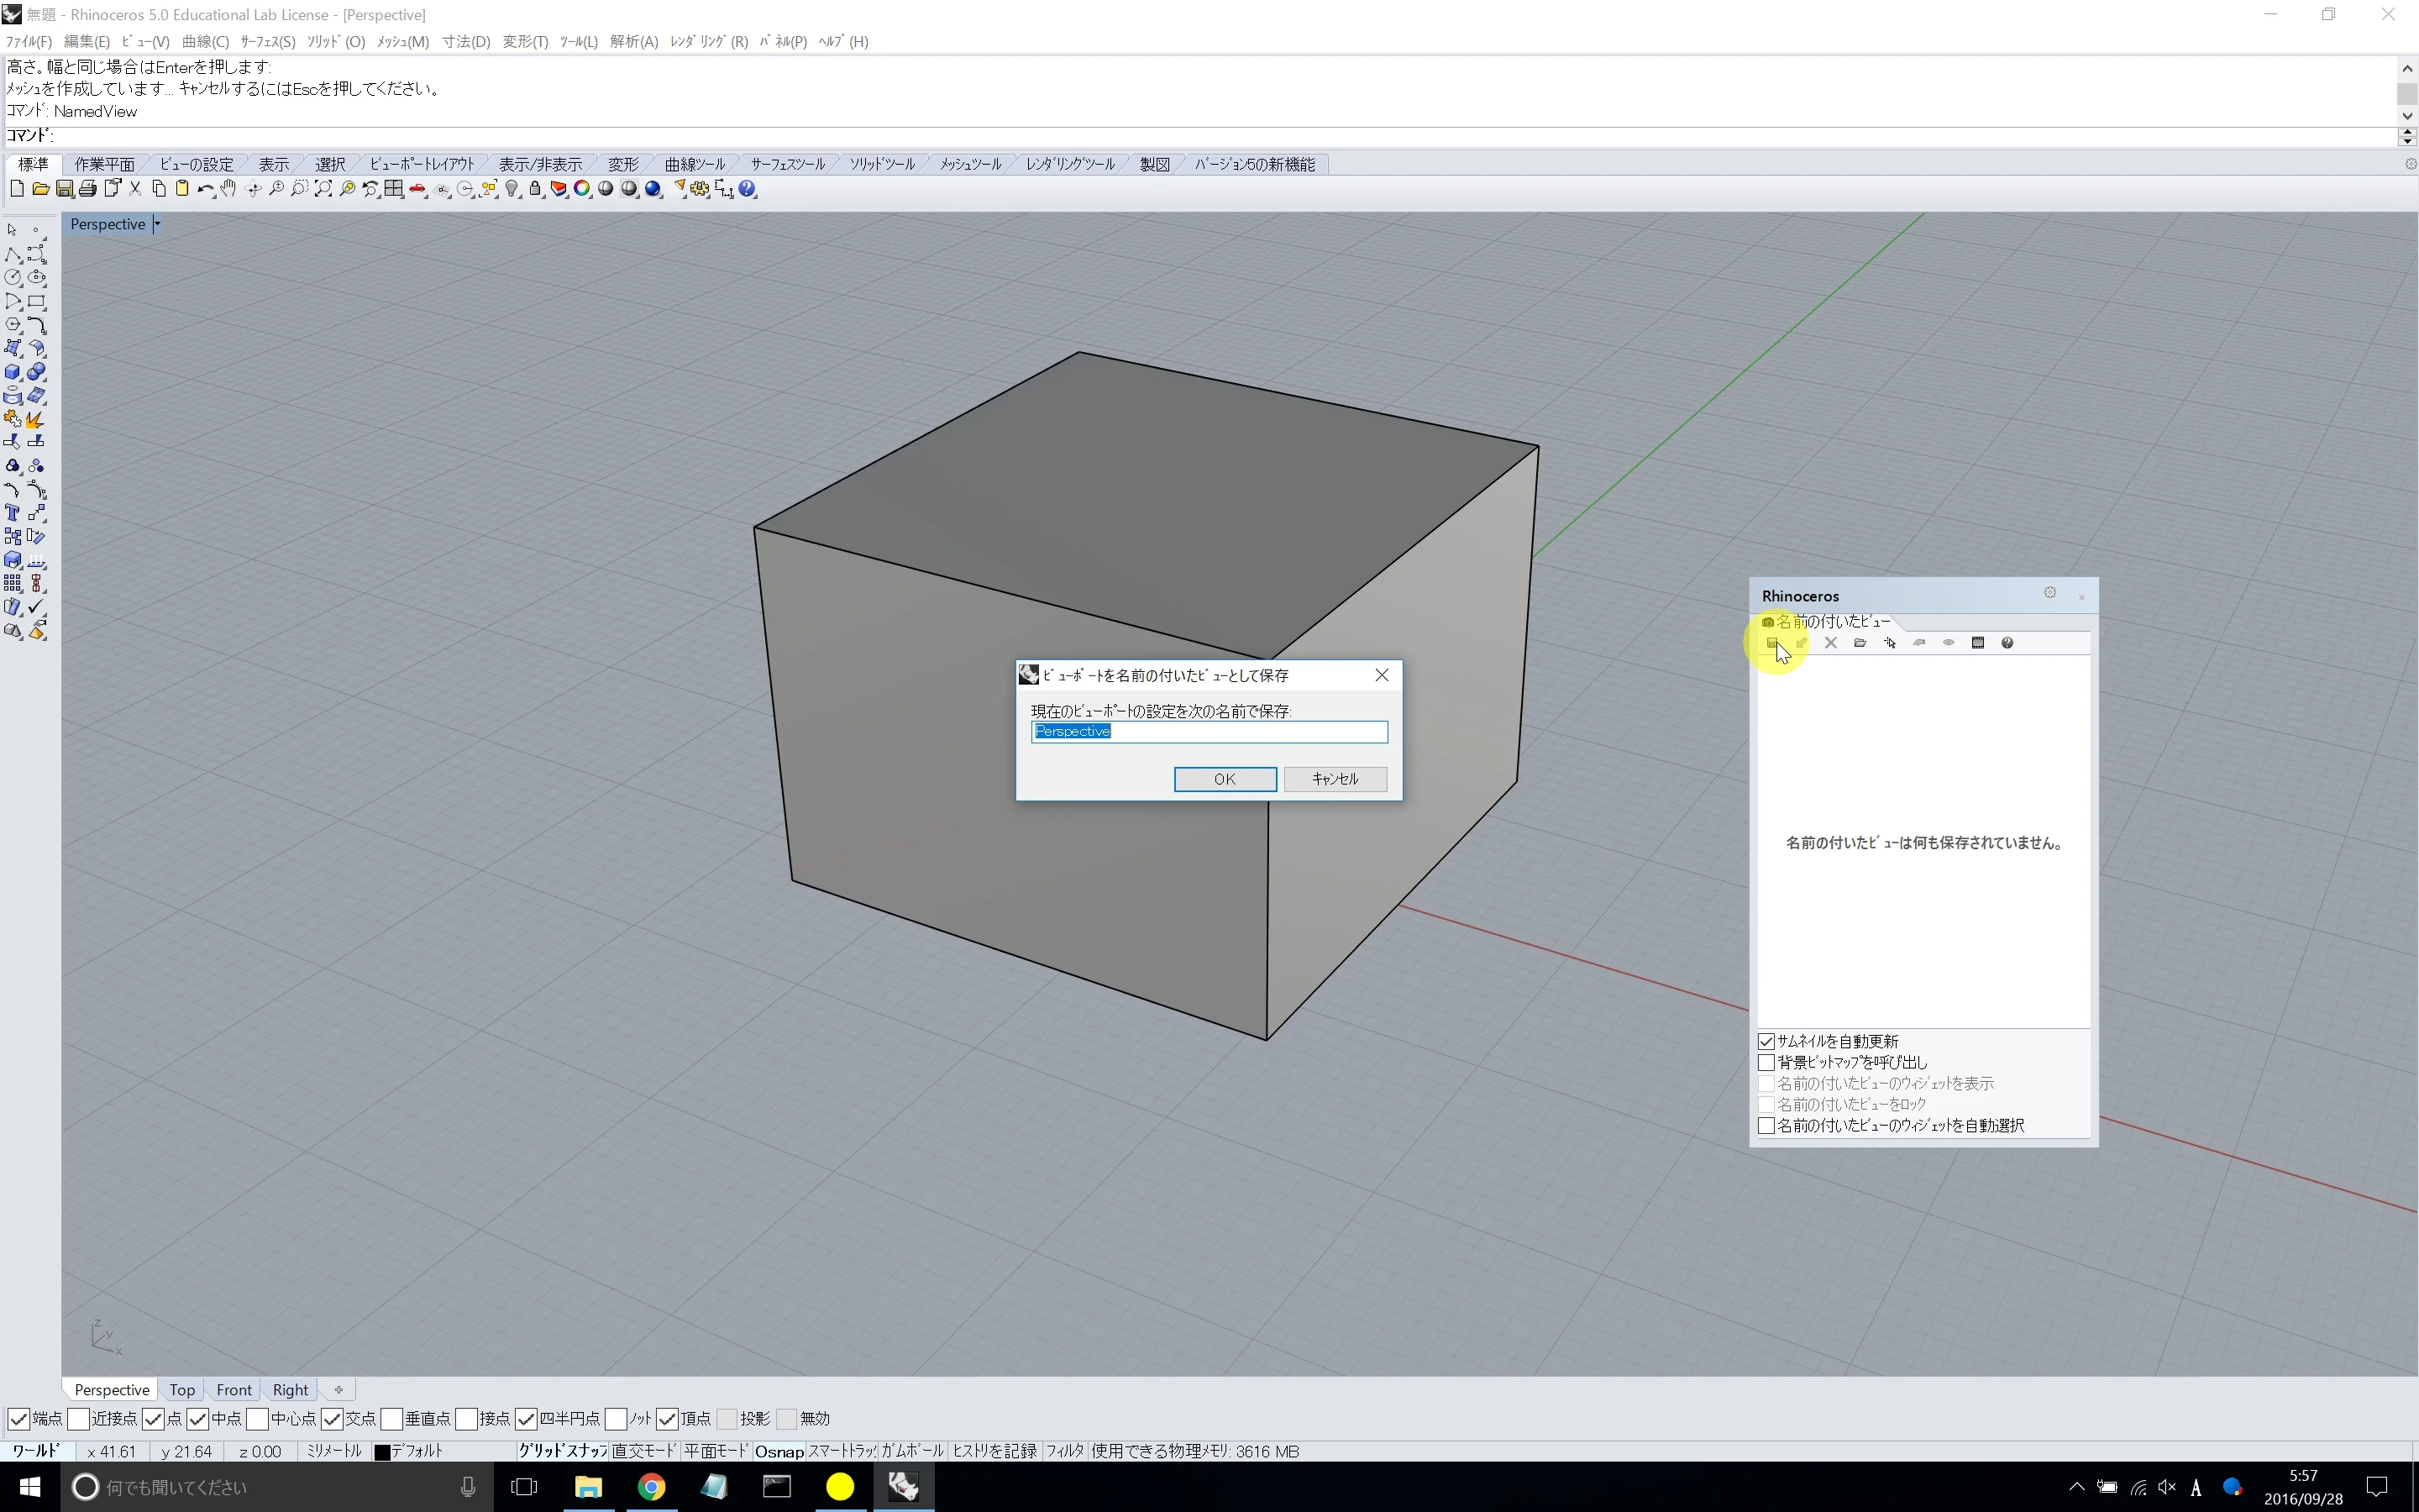Click キャンセル button in the dialog
The height and width of the screenshot is (1512, 2419).
click(x=1335, y=779)
